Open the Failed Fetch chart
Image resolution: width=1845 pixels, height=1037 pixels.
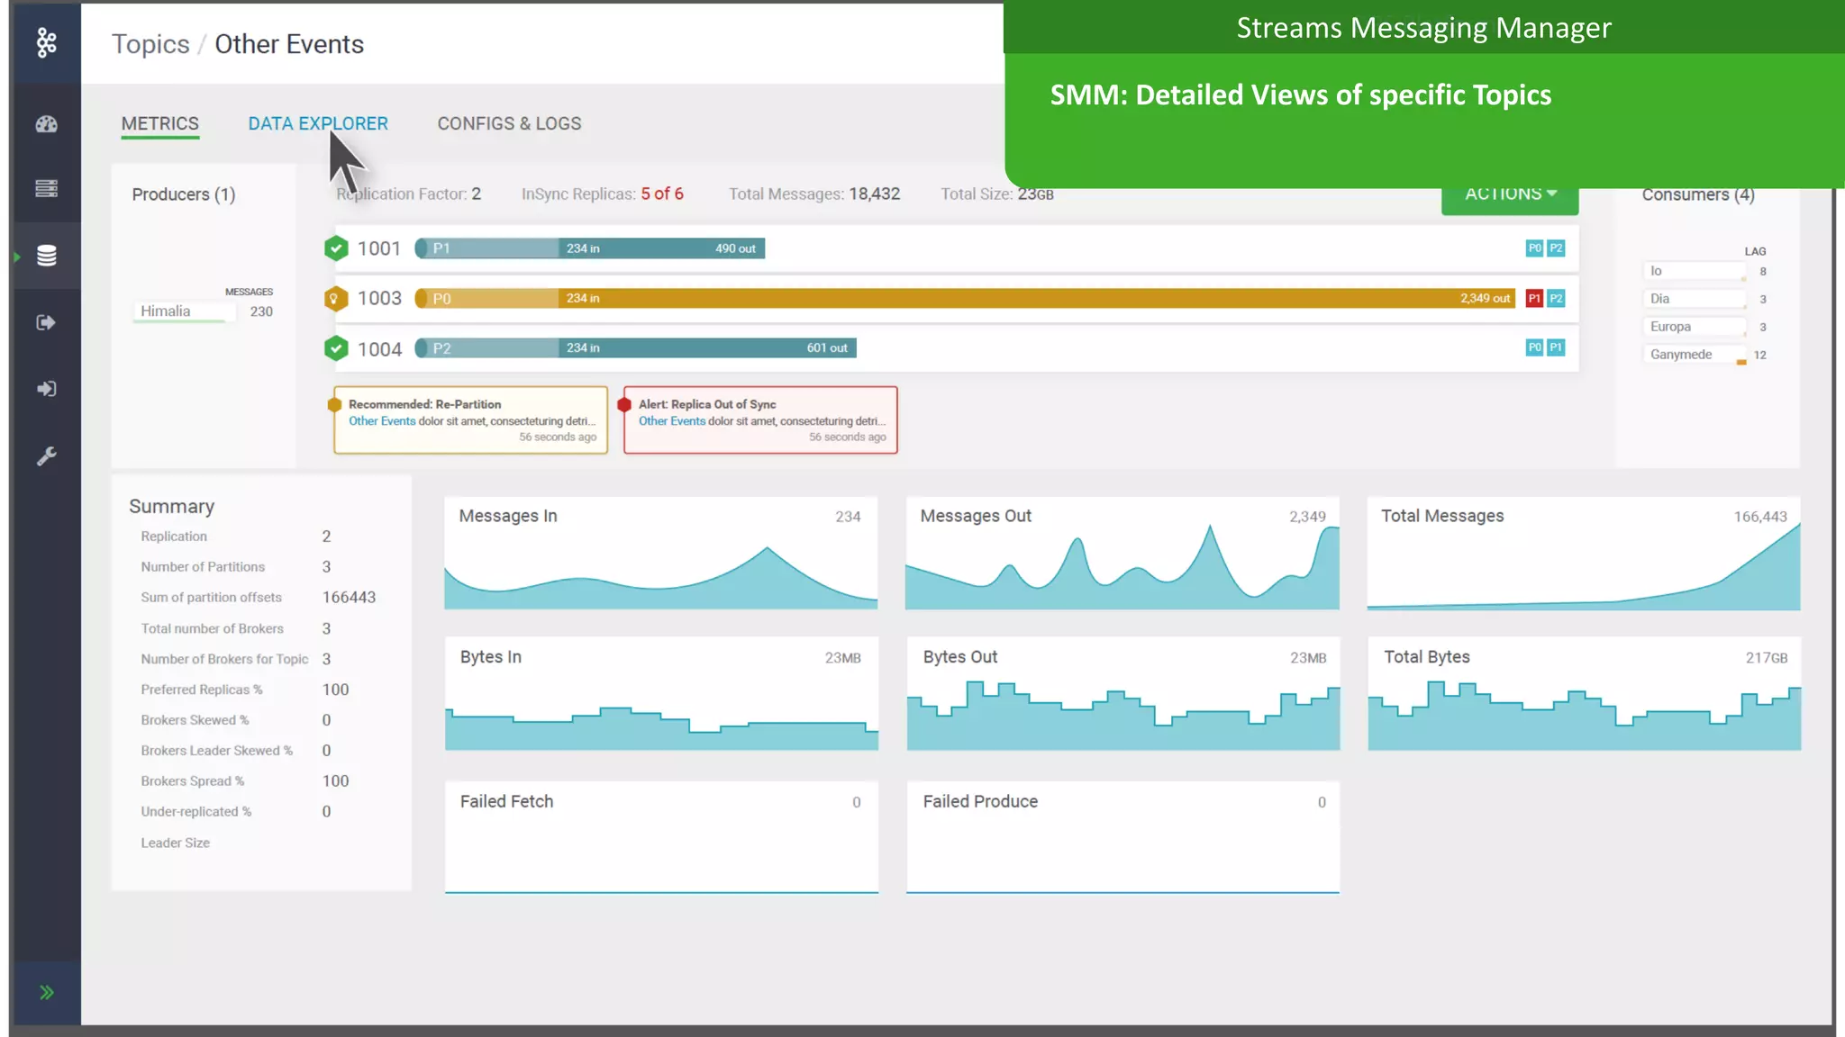tap(661, 837)
